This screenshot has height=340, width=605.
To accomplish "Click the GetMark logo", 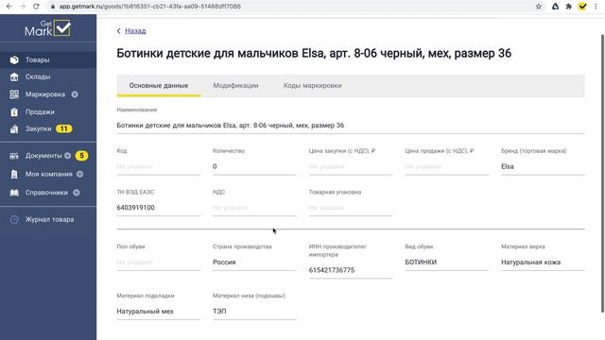I will click(x=48, y=28).
